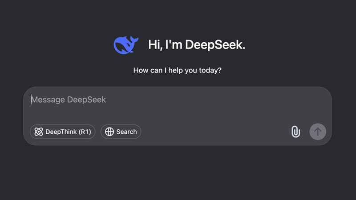Open the file attachment picker
Screen dimensions: 356x200
(295, 132)
